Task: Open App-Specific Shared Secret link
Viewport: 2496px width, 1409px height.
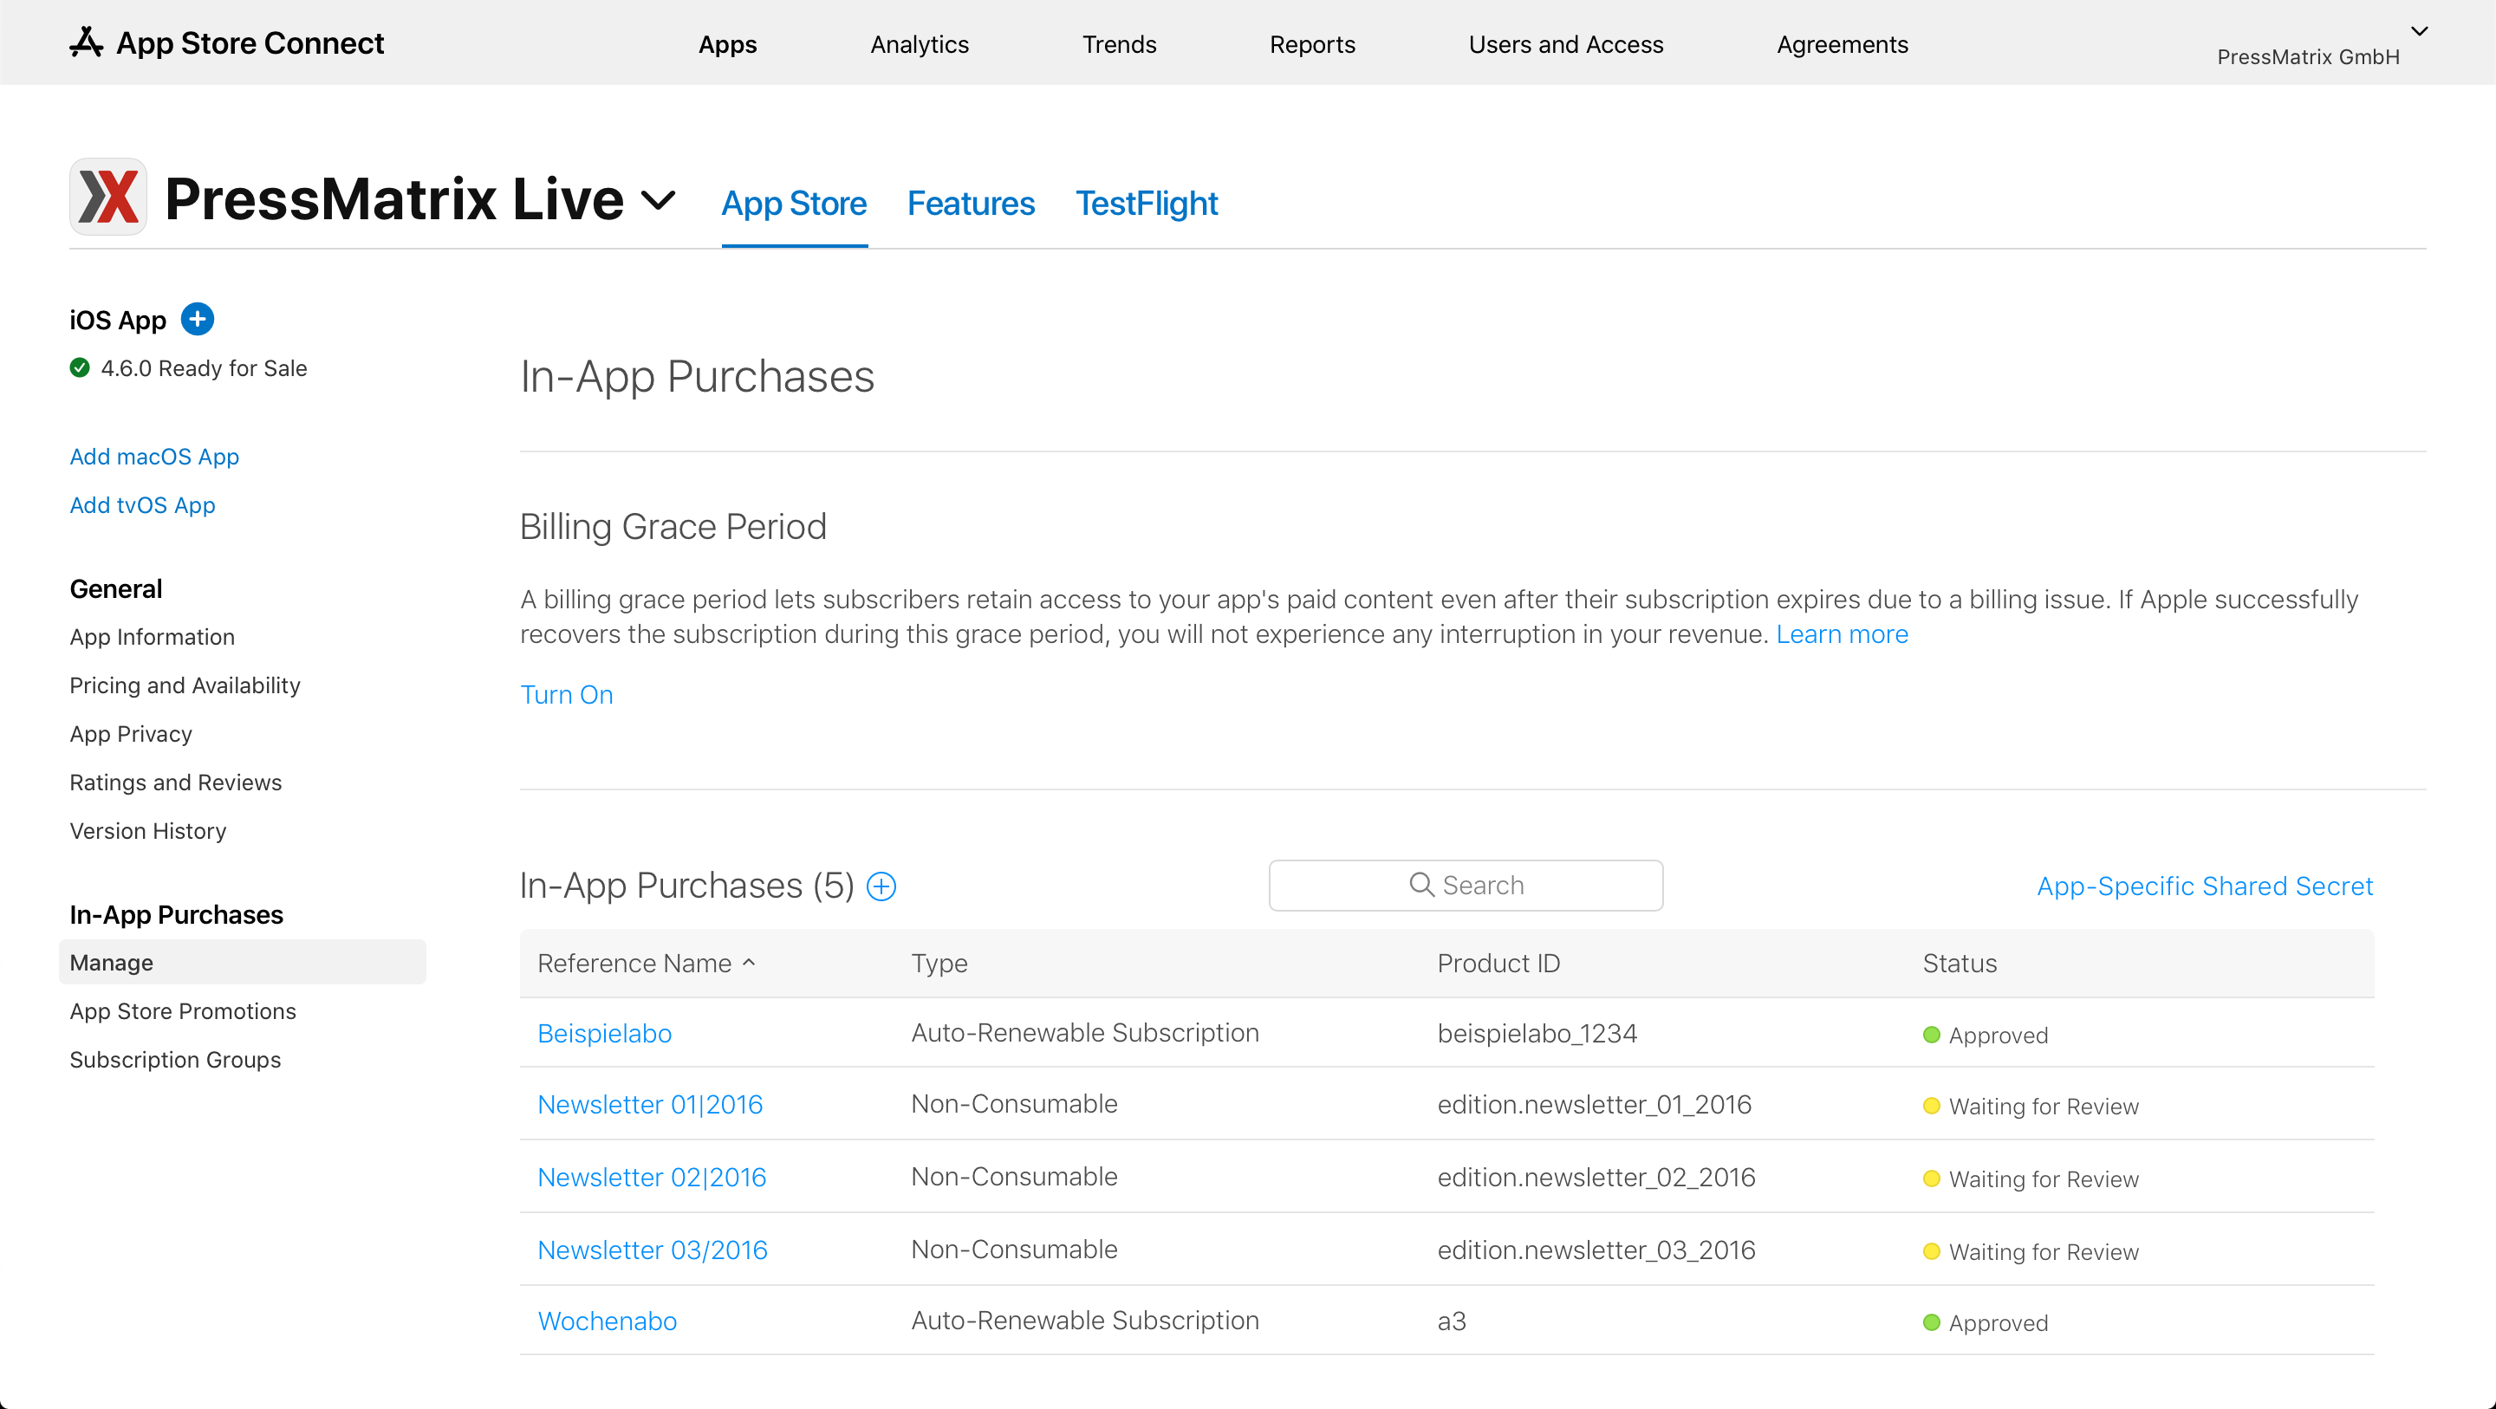Action: 2204,886
